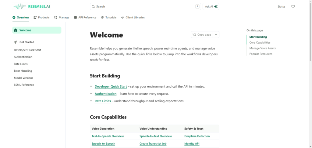Screen dimensions: 312x148
Task: Focus the Search input field
Action: [145, 7]
